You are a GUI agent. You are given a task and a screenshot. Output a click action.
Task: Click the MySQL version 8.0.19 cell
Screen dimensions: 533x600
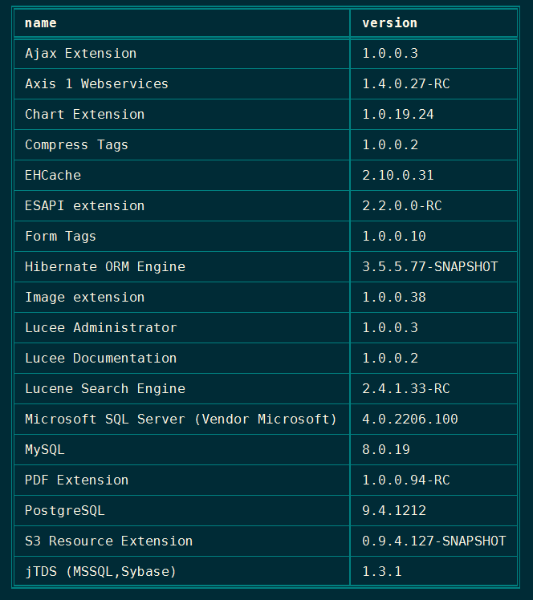point(385,450)
